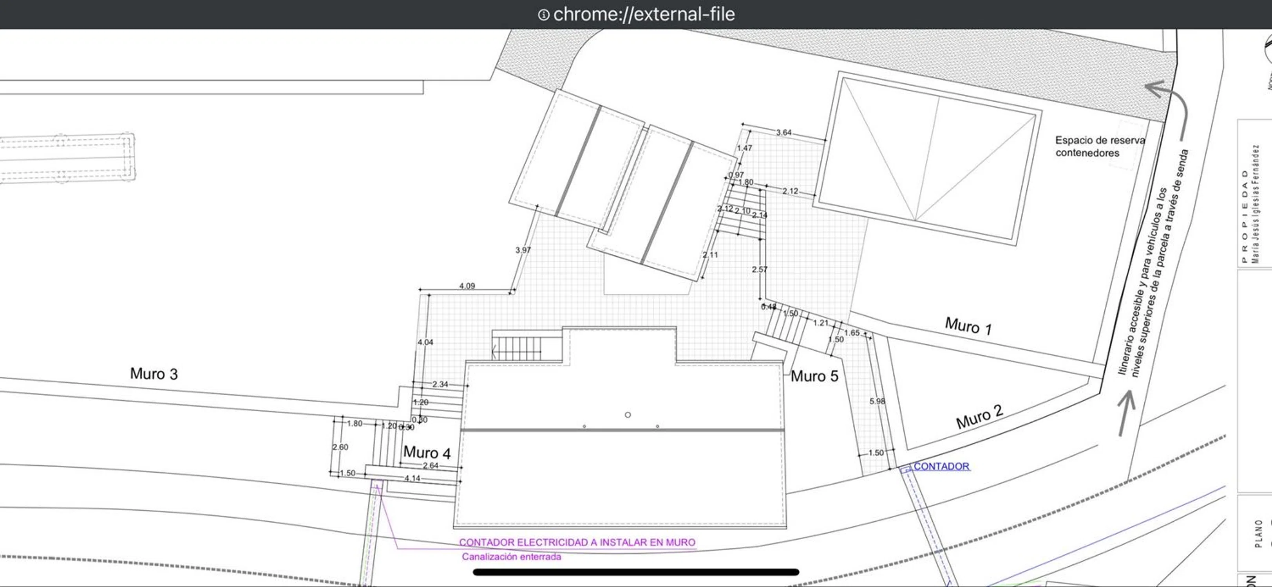Click the staircase symbol left of the building
This screenshot has width=1272, height=587.
[517, 349]
